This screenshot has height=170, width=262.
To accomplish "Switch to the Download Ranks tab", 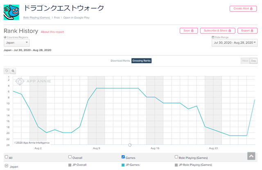I will (120, 61).
